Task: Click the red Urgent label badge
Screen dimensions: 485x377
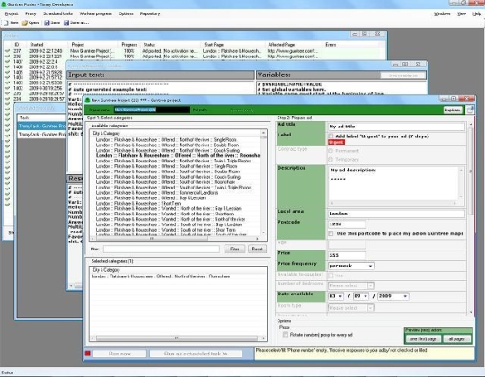Action: 336,142
